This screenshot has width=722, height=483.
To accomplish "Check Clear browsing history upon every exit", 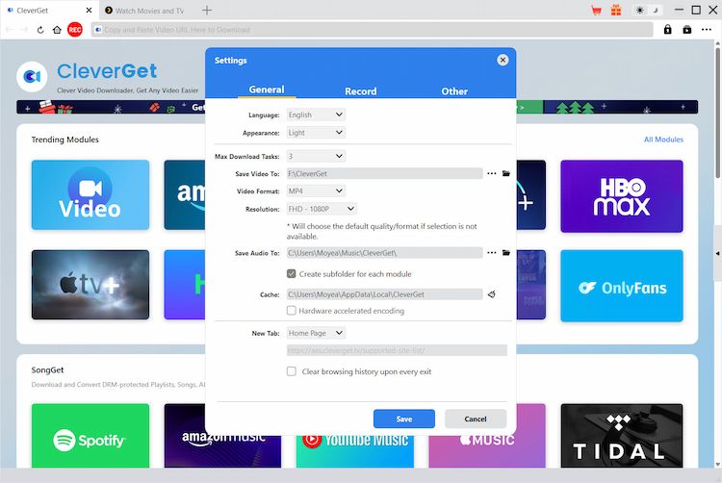I will coord(292,371).
